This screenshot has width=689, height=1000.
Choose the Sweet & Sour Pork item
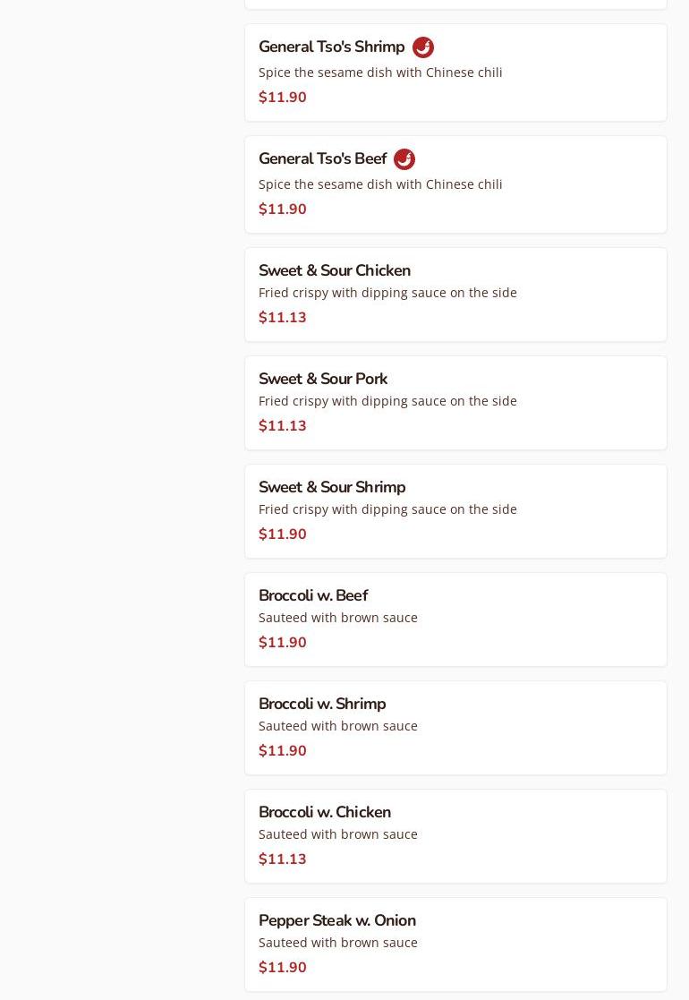tap(323, 379)
